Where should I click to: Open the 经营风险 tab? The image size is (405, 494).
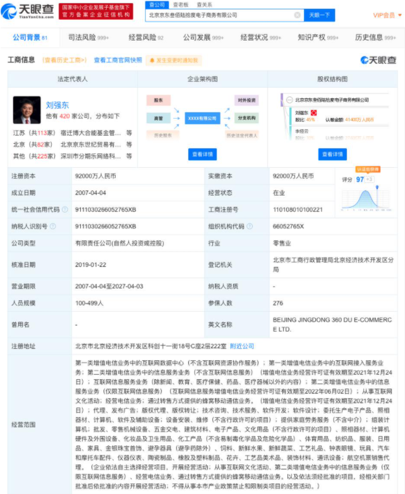146,37
